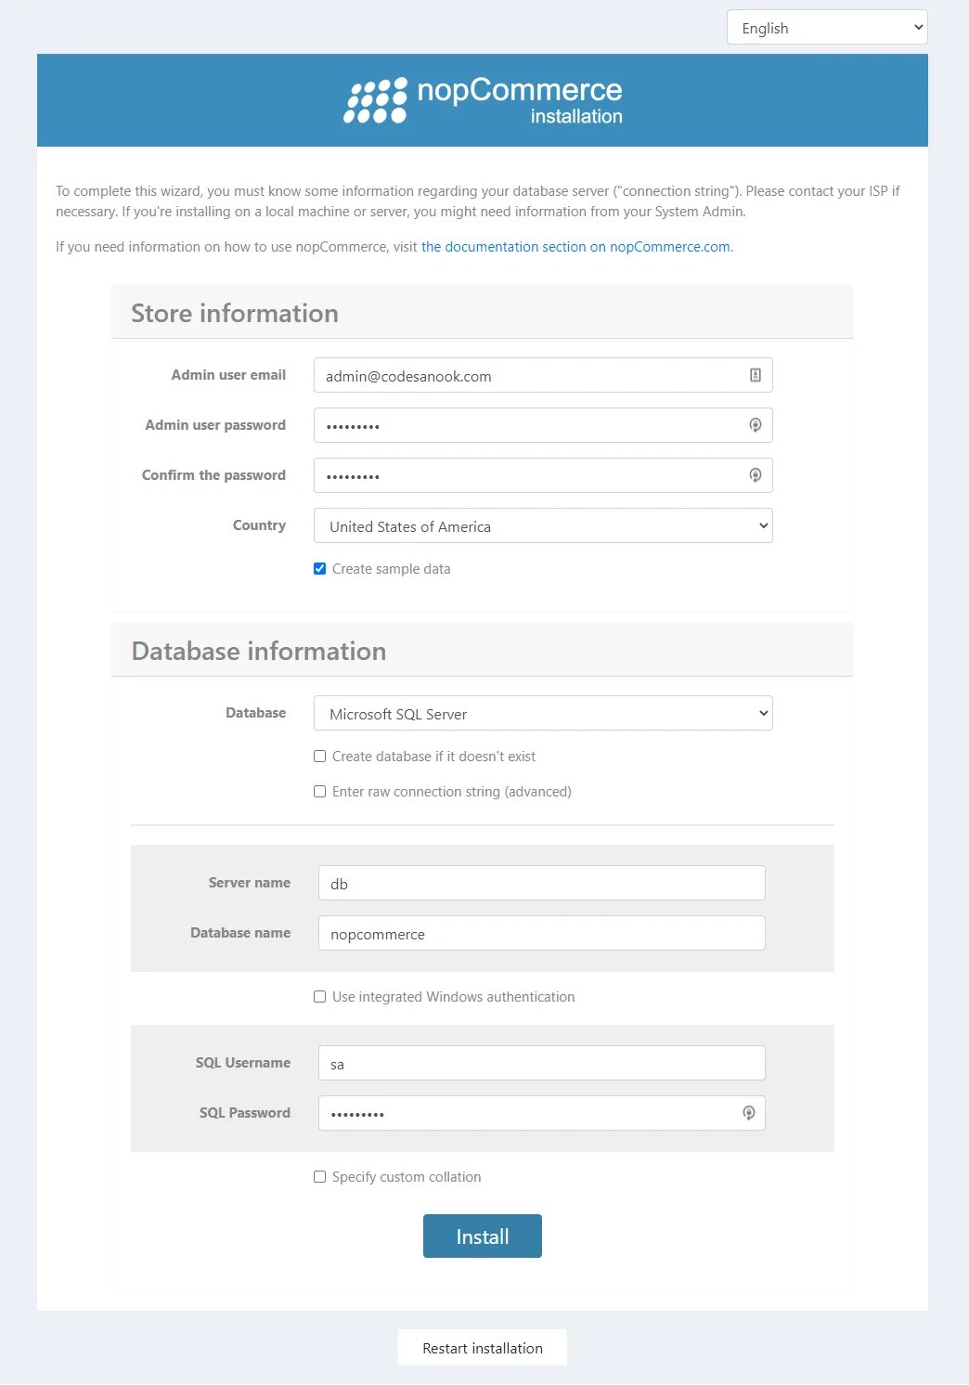Click the Install button
The width and height of the screenshot is (969, 1385).
tap(483, 1236)
